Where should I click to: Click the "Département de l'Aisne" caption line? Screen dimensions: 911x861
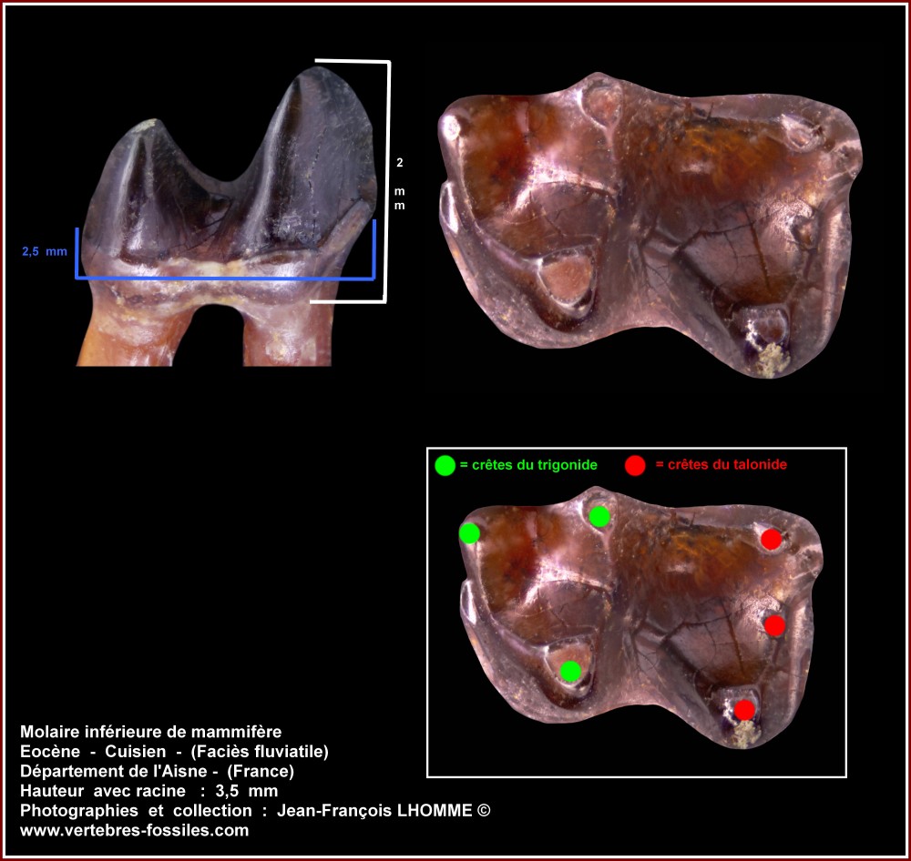(x=157, y=771)
